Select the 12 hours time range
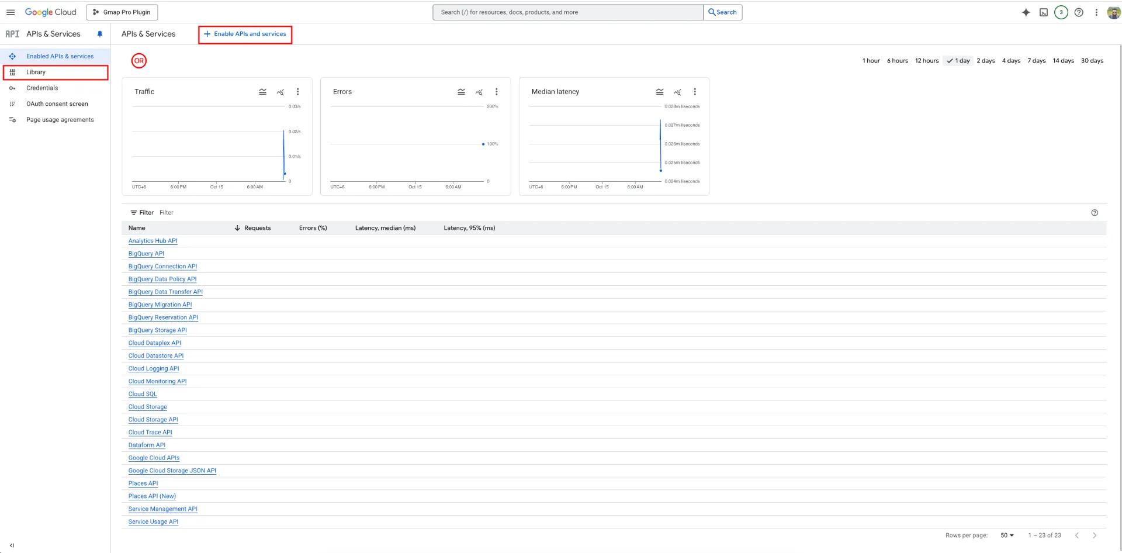 tap(927, 61)
